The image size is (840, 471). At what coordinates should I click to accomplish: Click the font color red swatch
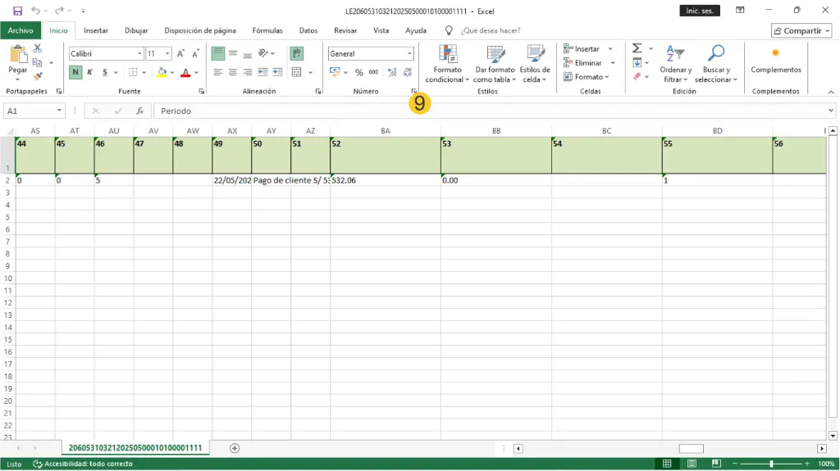(185, 73)
